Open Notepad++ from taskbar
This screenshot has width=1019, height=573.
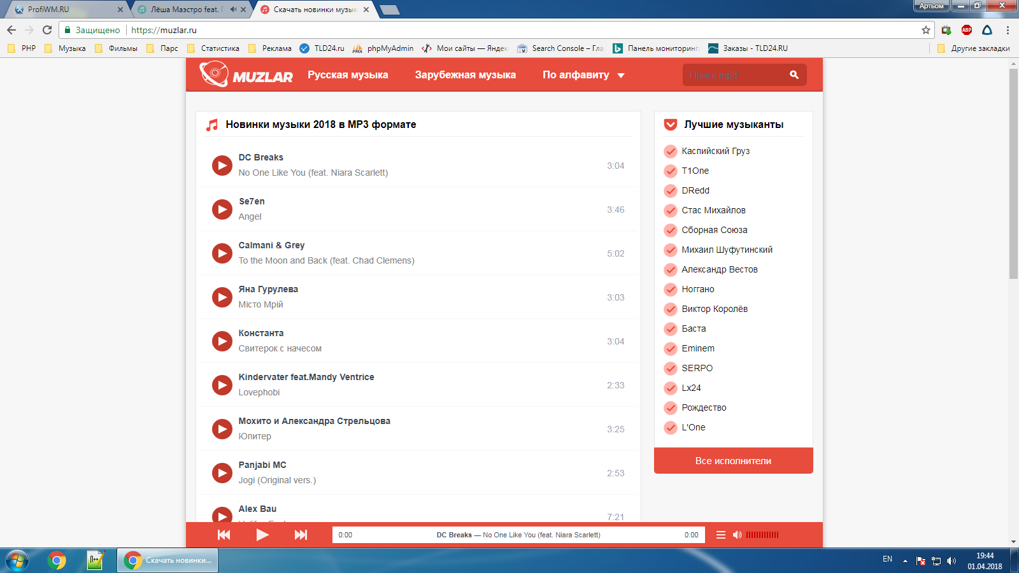click(95, 561)
